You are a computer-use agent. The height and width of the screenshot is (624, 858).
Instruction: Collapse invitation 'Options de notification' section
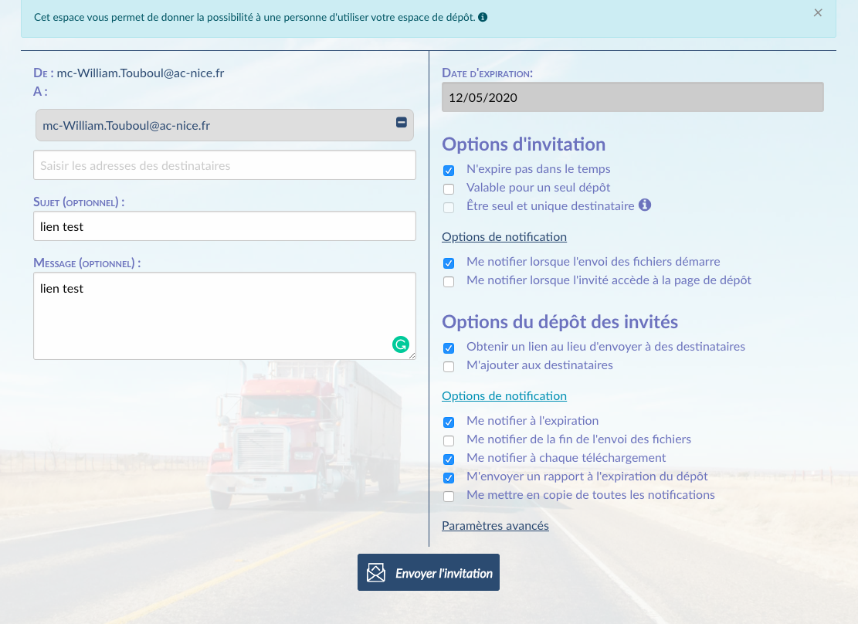click(504, 237)
